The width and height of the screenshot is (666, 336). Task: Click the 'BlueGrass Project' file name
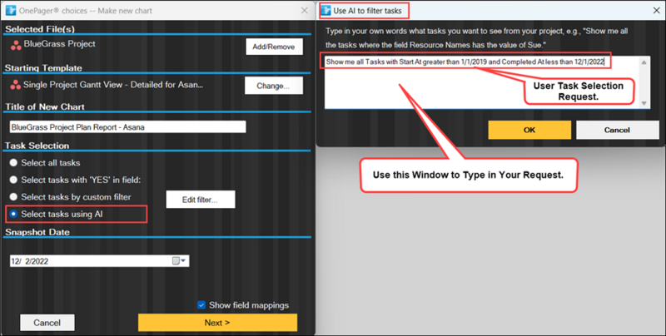click(x=59, y=44)
